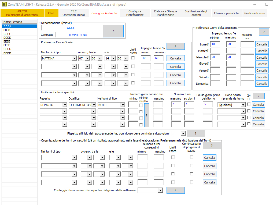
Task: Edit Mercoledì massimo field showing 20
Action: tap(231, 57)
